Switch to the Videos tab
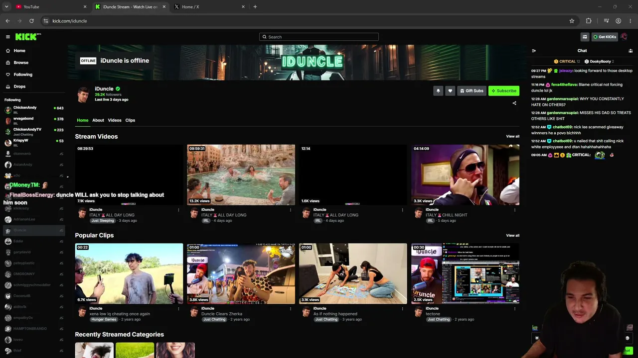The width and height of the screenshot is (638, 358). [x=115, y=120]
